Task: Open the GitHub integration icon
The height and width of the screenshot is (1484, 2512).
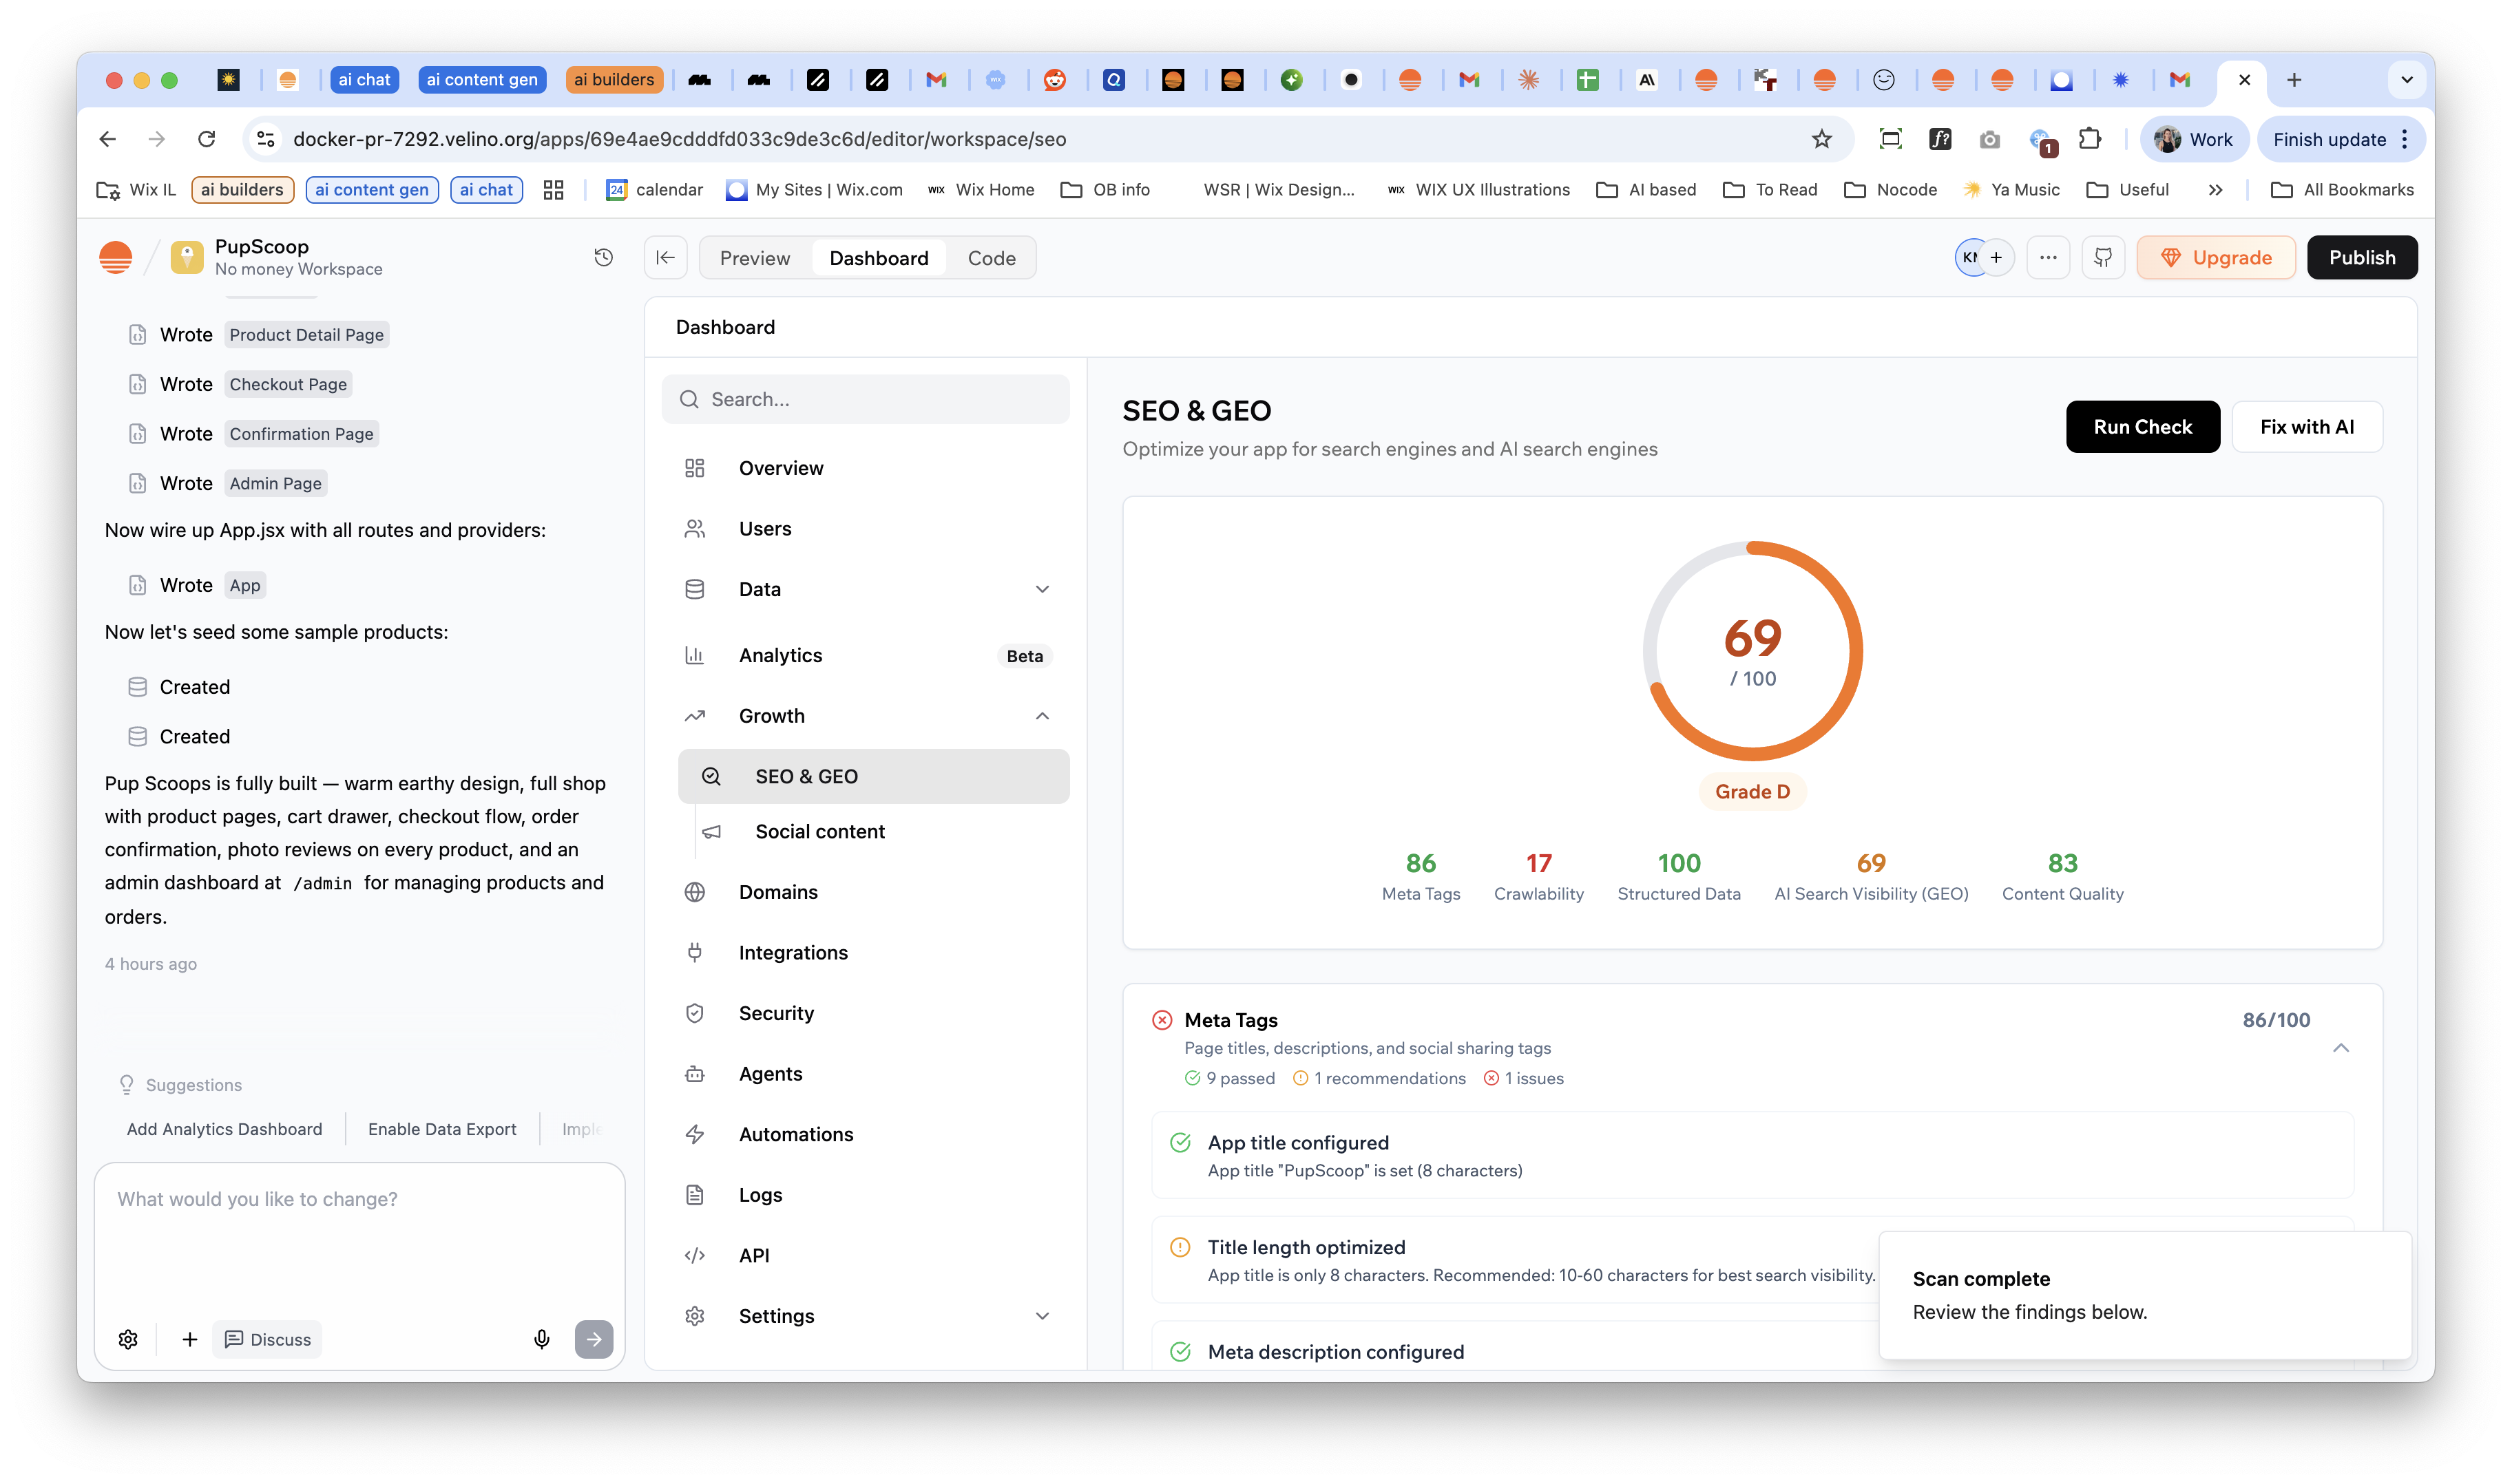Action: click(x=2103, y=258)
